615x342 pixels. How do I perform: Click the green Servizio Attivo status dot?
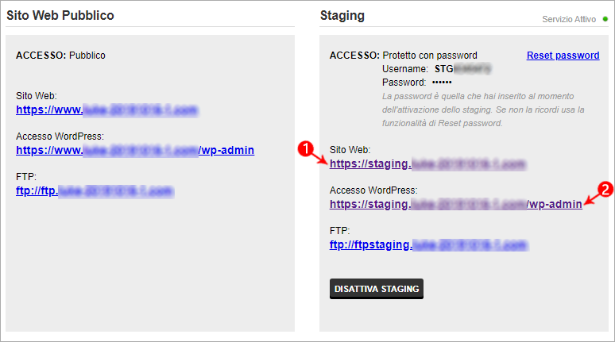click(605, 19)
